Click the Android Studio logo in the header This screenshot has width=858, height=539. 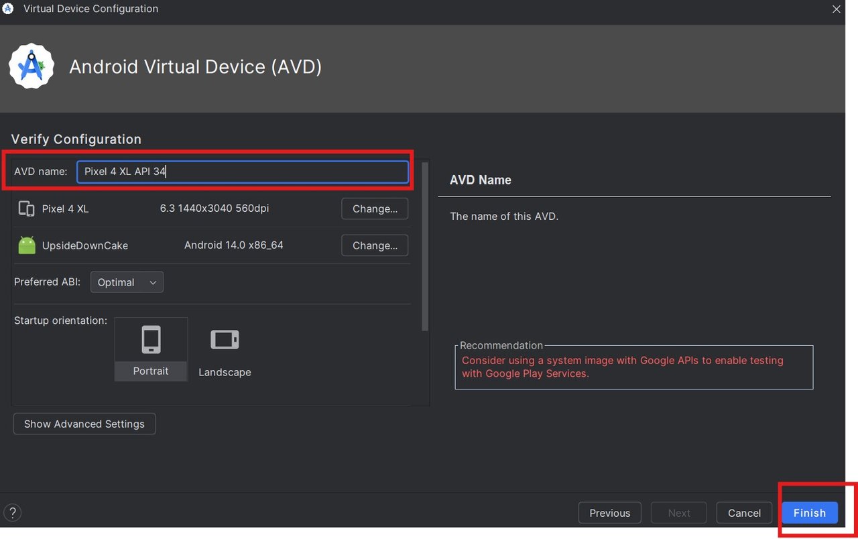[x=31, y=66]
